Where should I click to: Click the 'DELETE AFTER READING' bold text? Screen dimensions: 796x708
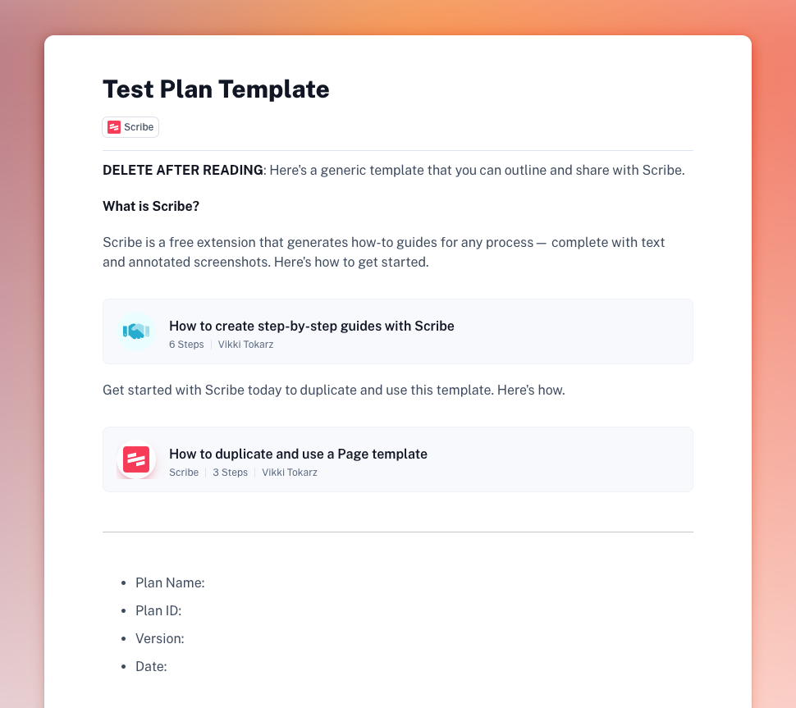(x=183, y=170)
